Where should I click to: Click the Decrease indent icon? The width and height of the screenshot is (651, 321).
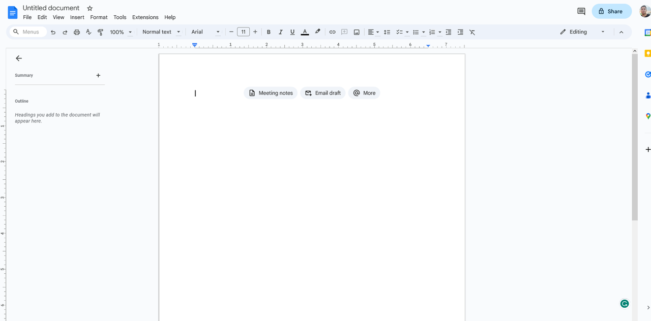tap(448, 32)
